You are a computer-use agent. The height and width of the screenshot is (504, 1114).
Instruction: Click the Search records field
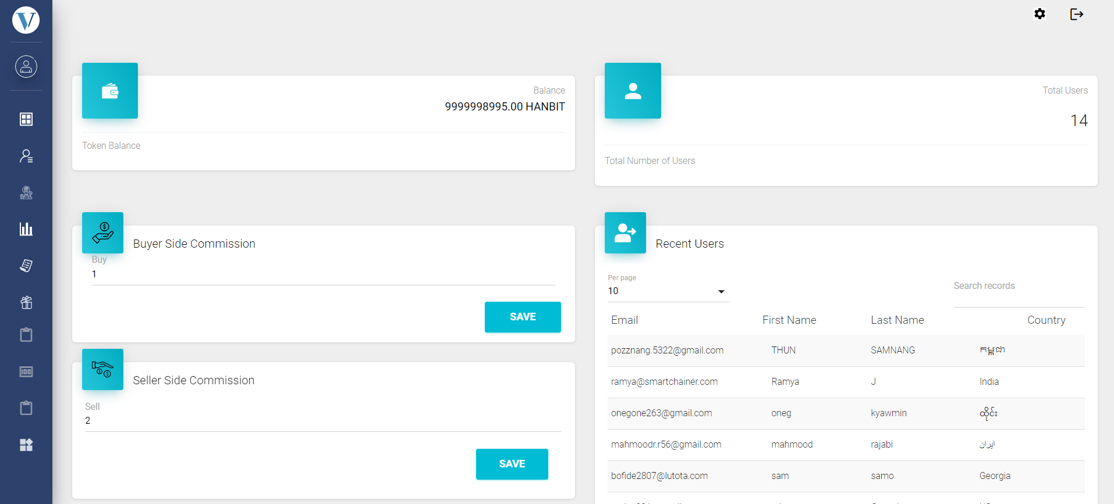pos(1018,286)
